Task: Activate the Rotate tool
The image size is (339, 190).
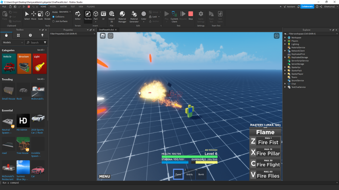Action: click(x=47, y=15)
